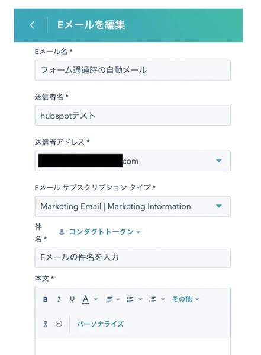Choose the text color A icon

85,299
